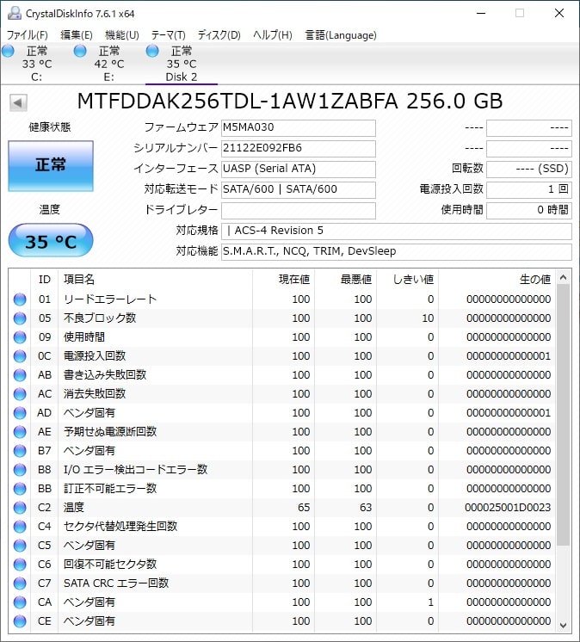
Task: Click the 現在値 column header
Action: point(284,279)
